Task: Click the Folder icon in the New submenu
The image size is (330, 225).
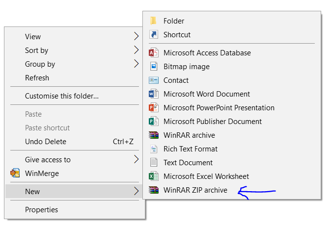Action: pyautogui.click(x=154, y=21)
